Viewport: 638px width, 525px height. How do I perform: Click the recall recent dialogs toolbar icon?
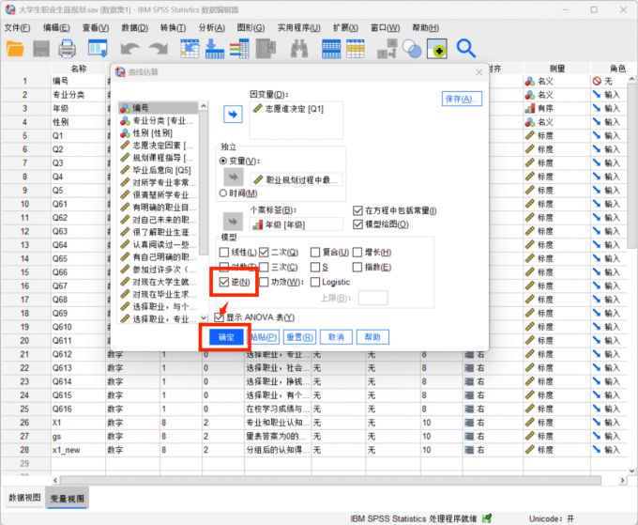96,48
